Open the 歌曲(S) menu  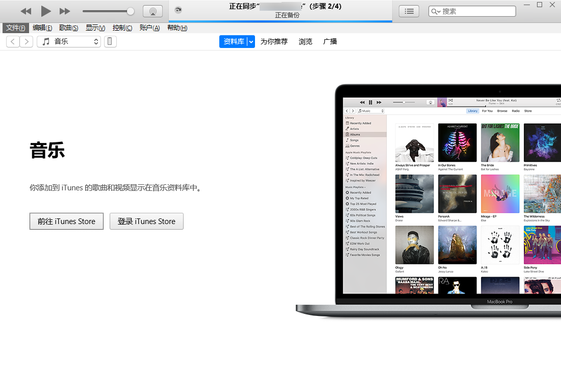68,28
